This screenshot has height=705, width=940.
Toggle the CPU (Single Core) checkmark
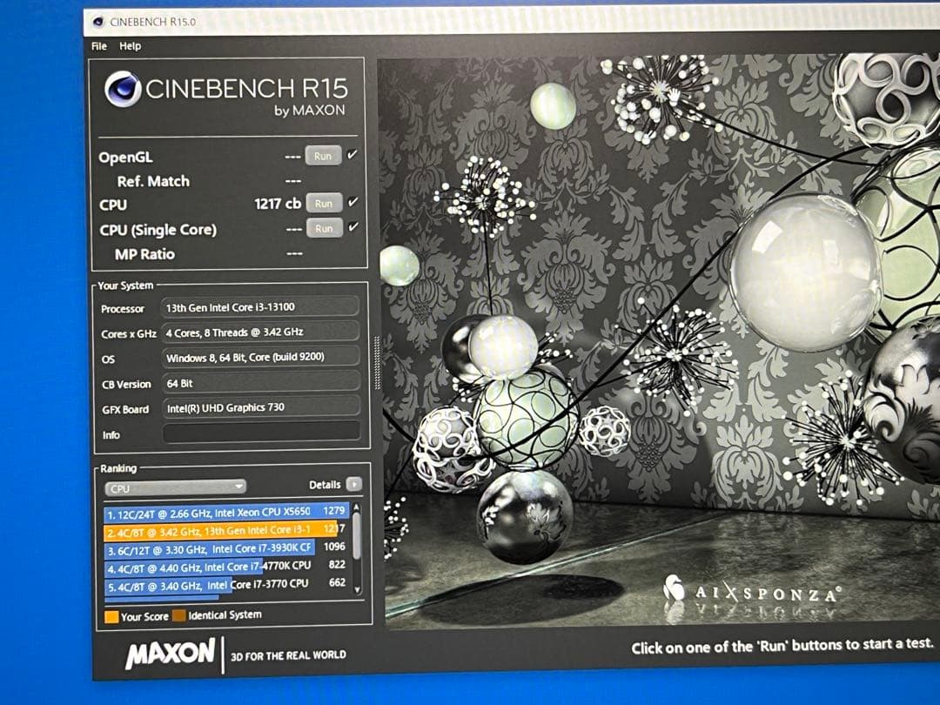352,227
